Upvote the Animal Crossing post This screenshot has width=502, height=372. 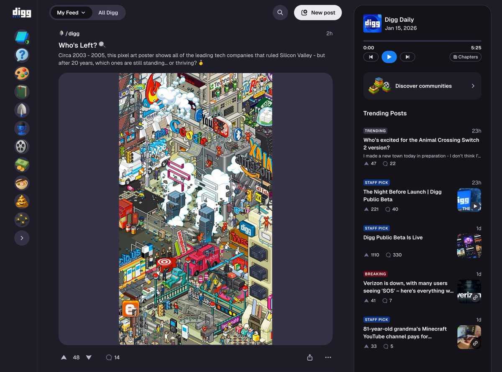tap(366, 163)
